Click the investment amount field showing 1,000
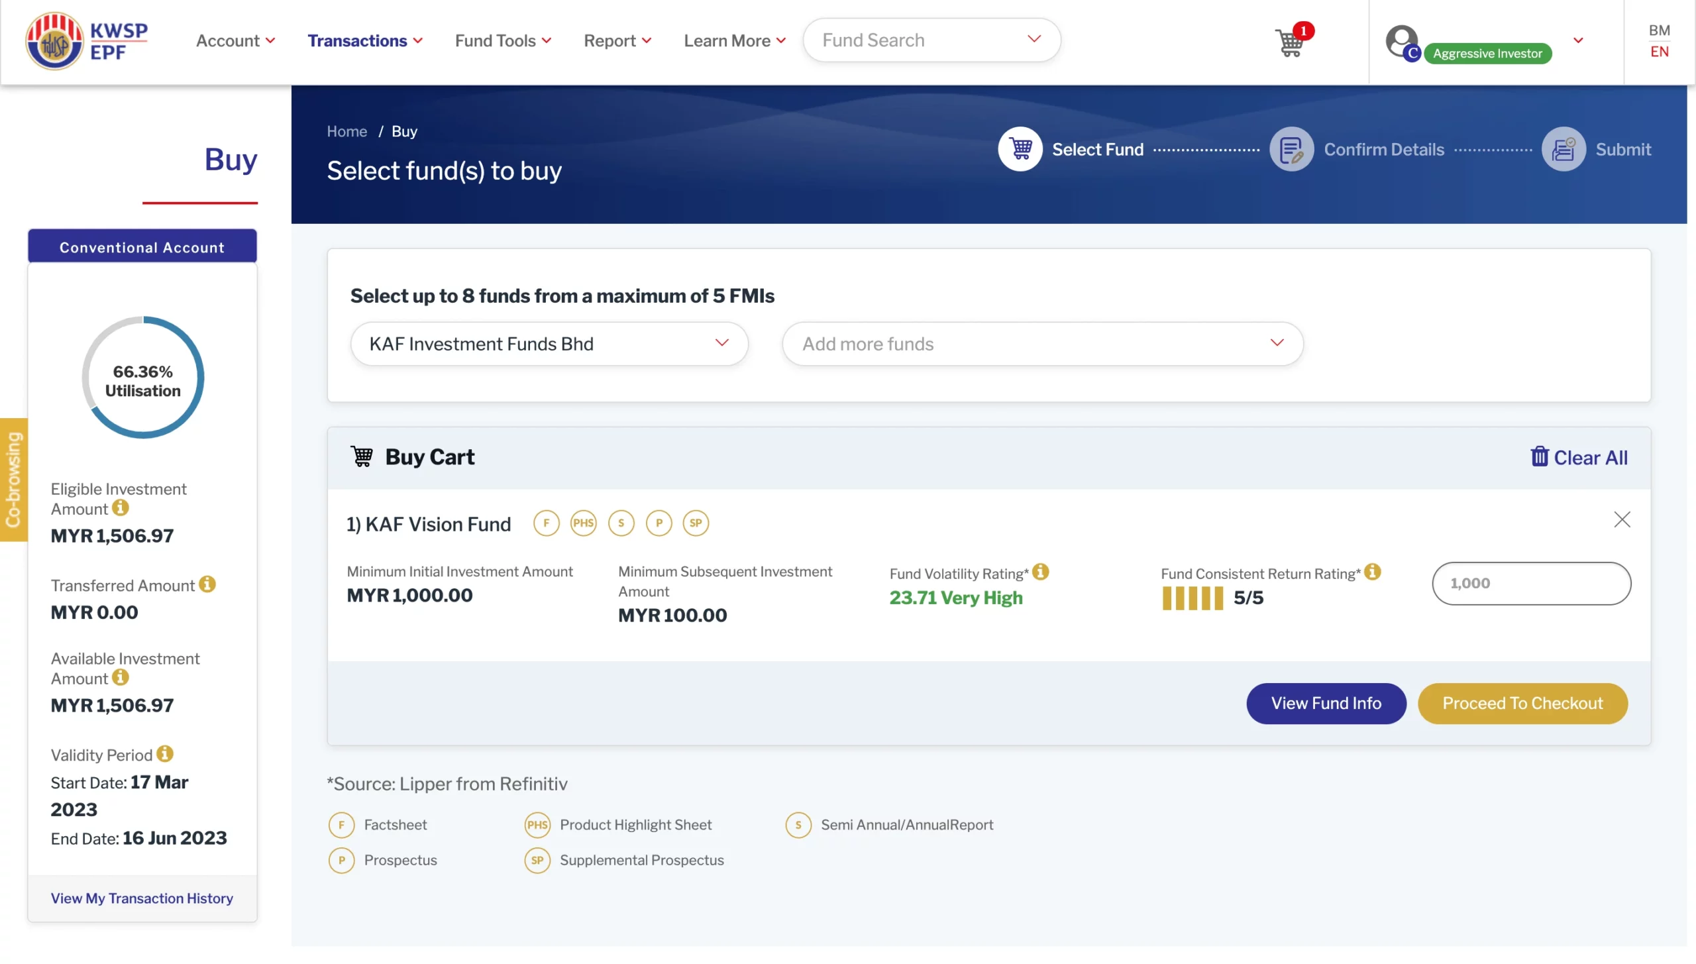Viewport: 1696px width, 964px height. click(1531, 583)
